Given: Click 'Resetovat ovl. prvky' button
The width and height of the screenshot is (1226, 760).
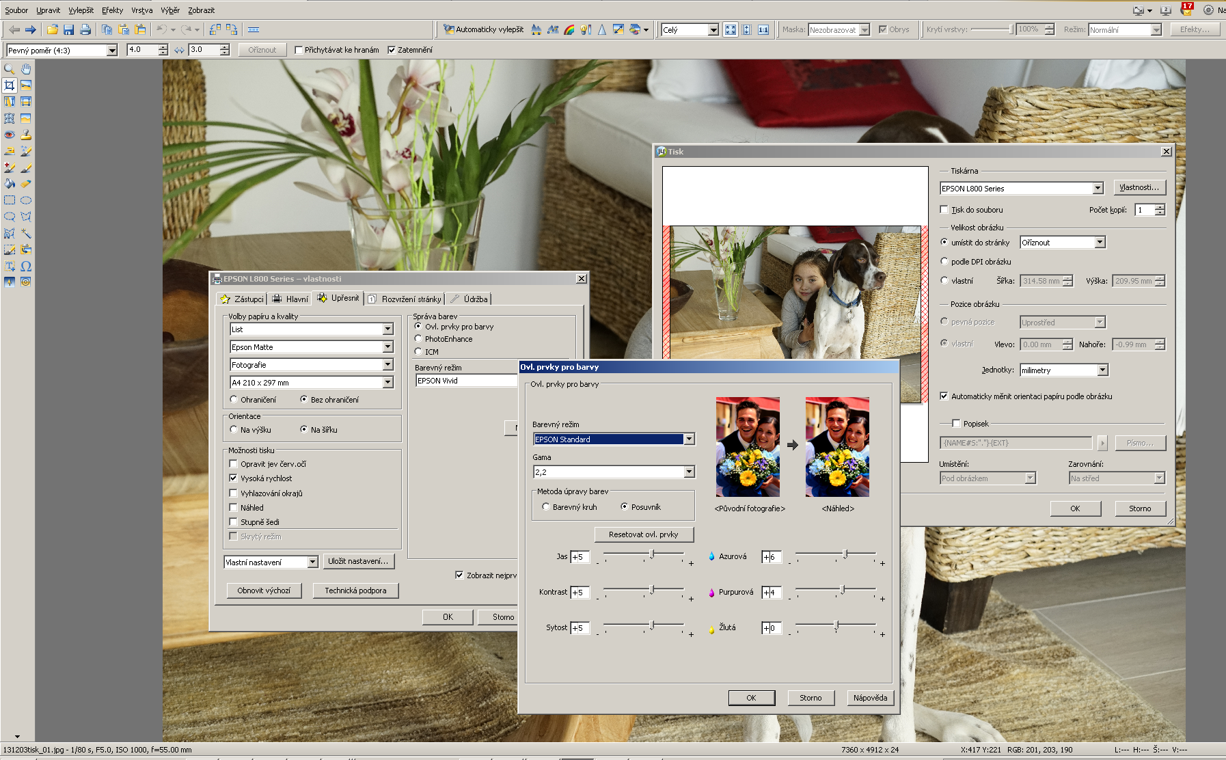Looking at the screenshot, I should click(643, 534).
